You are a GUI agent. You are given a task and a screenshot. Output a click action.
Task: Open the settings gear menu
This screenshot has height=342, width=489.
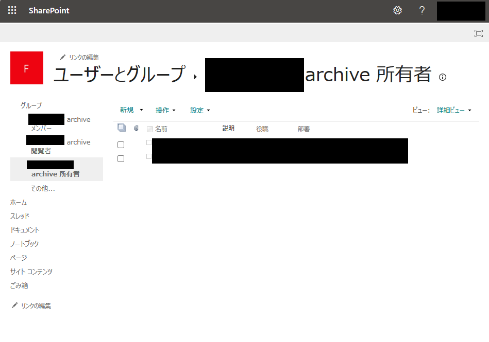[x=397, y=10]
